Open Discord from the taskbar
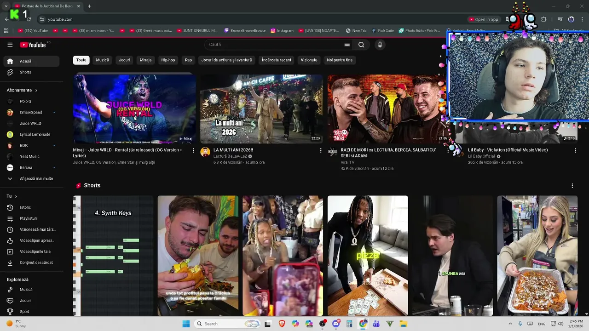 [336, 324]
